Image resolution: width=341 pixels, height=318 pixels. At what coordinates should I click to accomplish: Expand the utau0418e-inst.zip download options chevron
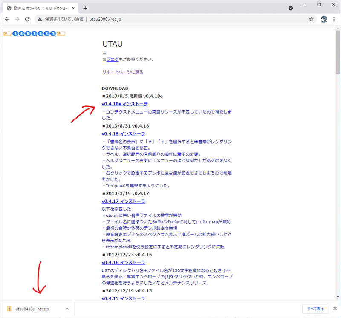coord(67,309)
